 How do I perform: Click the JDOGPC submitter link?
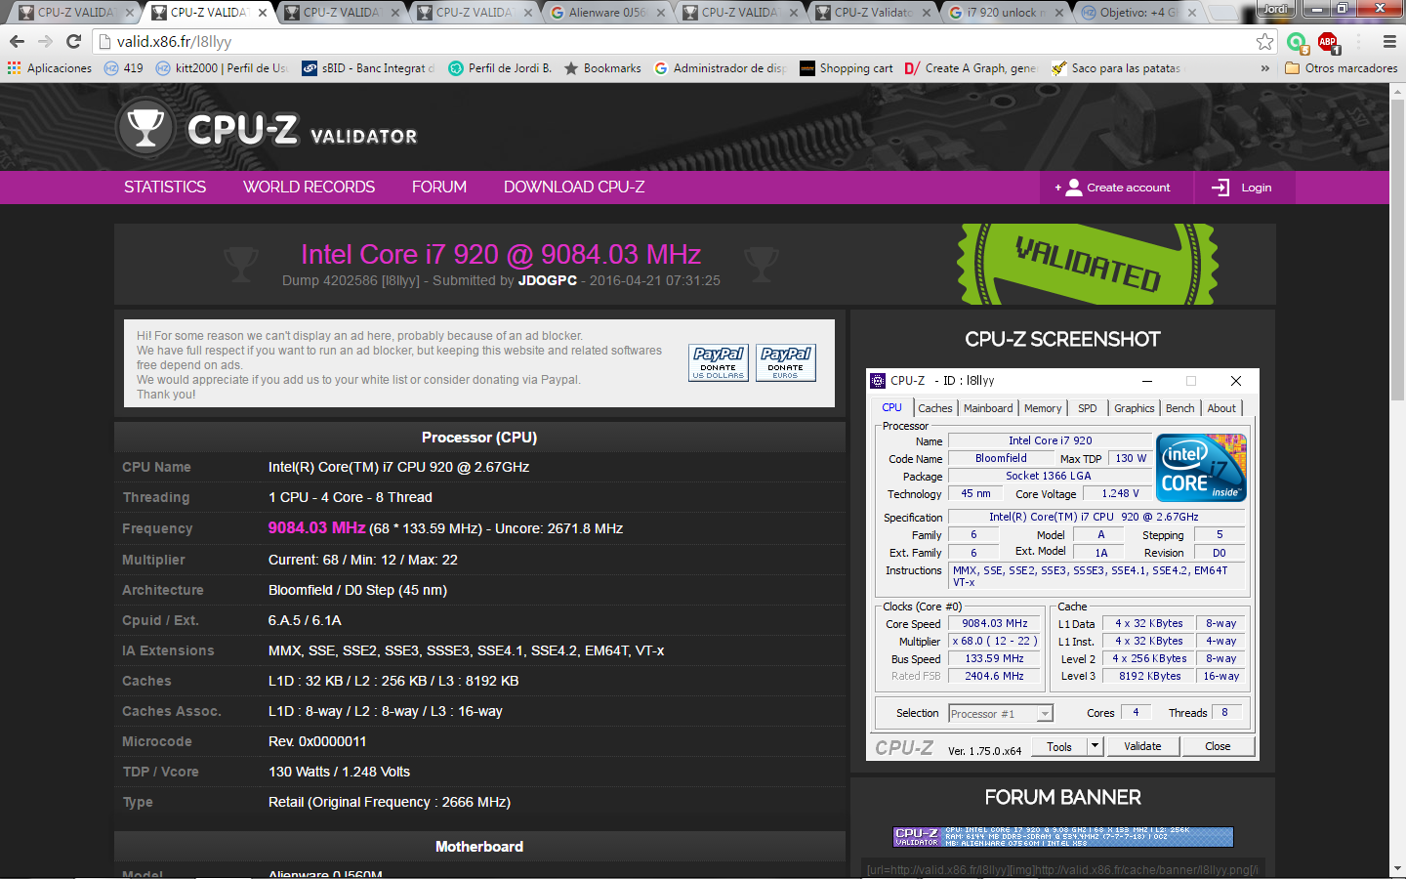click(x=548, y=280)
